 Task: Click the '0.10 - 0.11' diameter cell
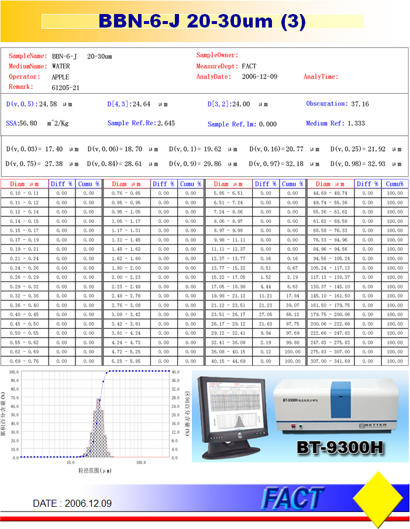[x=25, y=193]
